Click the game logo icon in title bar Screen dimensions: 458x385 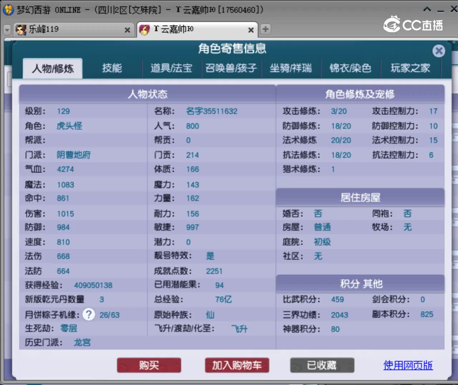pos(8,10)
